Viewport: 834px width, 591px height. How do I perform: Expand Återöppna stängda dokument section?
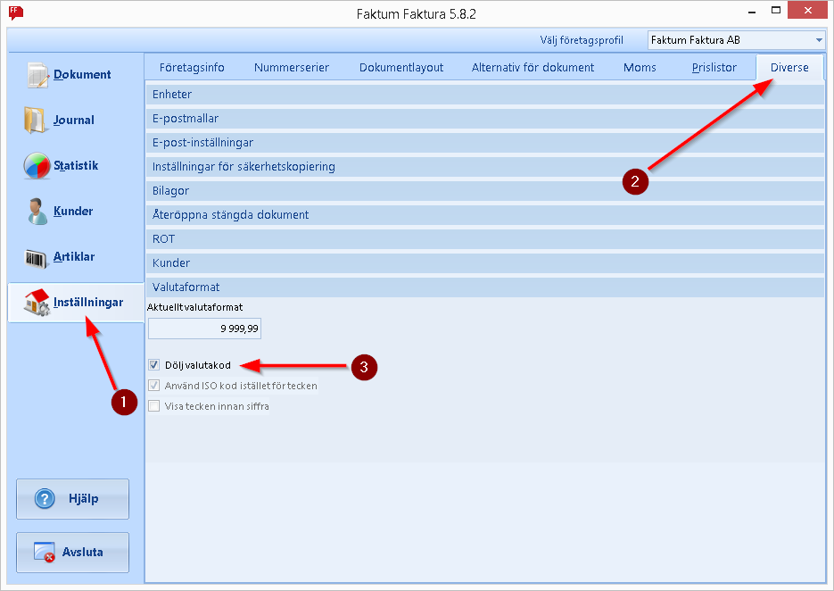485,214
